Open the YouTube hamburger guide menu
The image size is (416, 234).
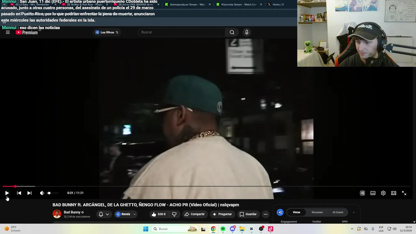pos(8,32)
